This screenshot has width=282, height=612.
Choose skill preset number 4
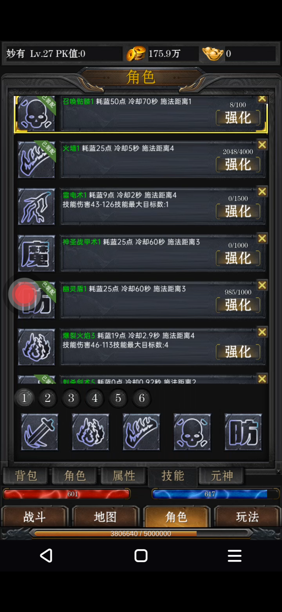coord(95,398)
